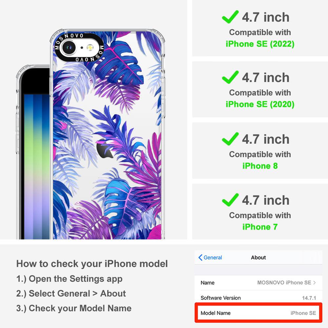Click the green checkmark beside iPhone SE (2022)
The height and width of the screenshot is (328, 328).
[x=230, y=17]
